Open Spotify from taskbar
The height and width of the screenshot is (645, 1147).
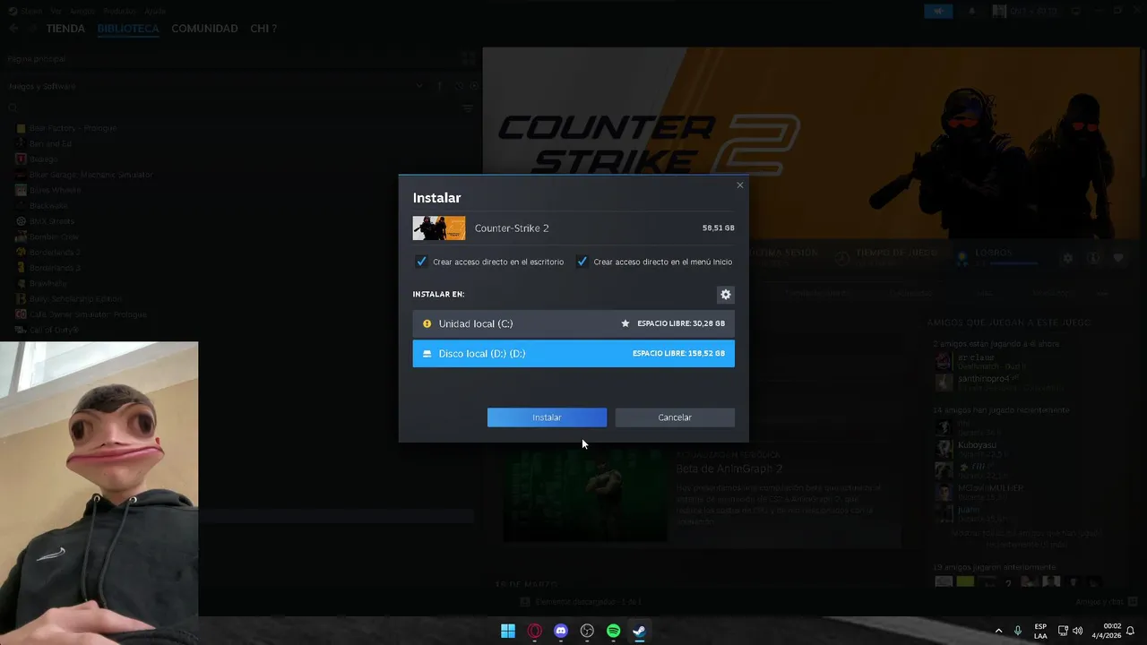613,631
